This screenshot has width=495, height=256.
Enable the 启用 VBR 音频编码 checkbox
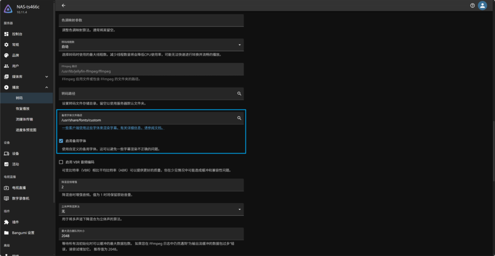(x=61, y=162)
